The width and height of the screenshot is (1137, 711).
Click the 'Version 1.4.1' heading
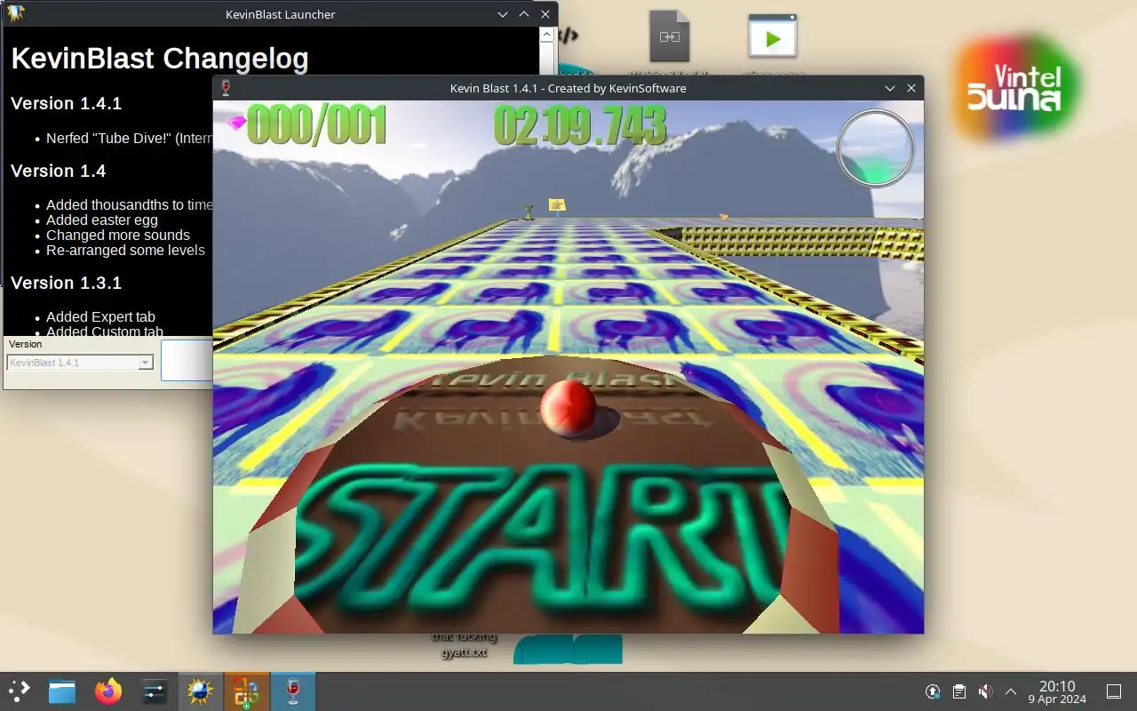coord(67,103)
